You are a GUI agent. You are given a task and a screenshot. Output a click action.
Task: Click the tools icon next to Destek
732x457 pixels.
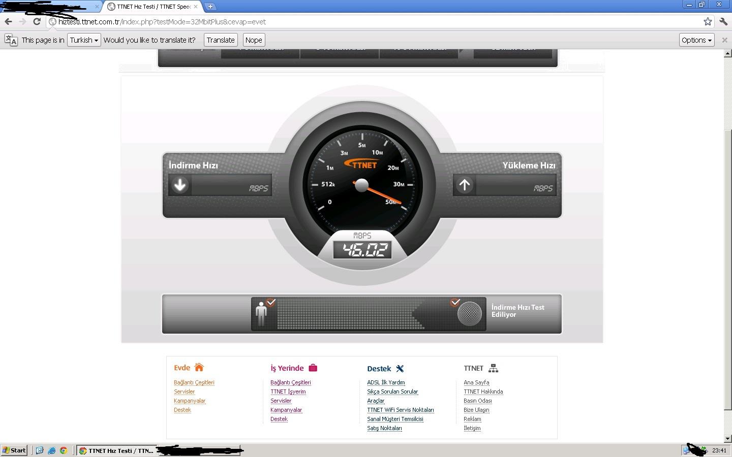click(x=400, y=369)
